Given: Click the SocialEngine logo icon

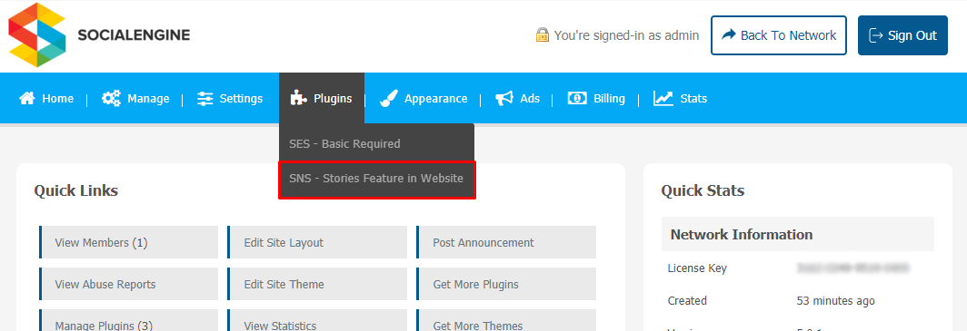Looking at the screenshot, I should 36,35.
